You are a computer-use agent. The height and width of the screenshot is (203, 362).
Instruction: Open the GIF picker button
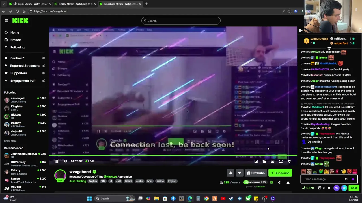tap(344, 188)
